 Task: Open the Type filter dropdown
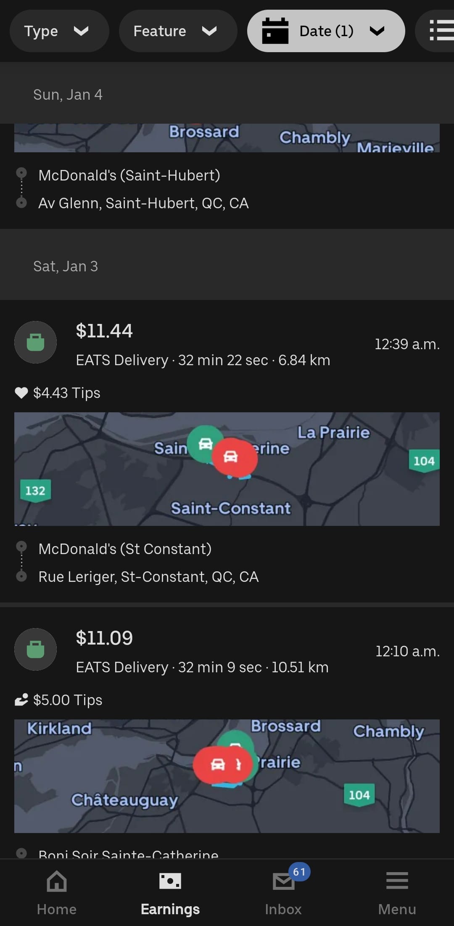59,31
